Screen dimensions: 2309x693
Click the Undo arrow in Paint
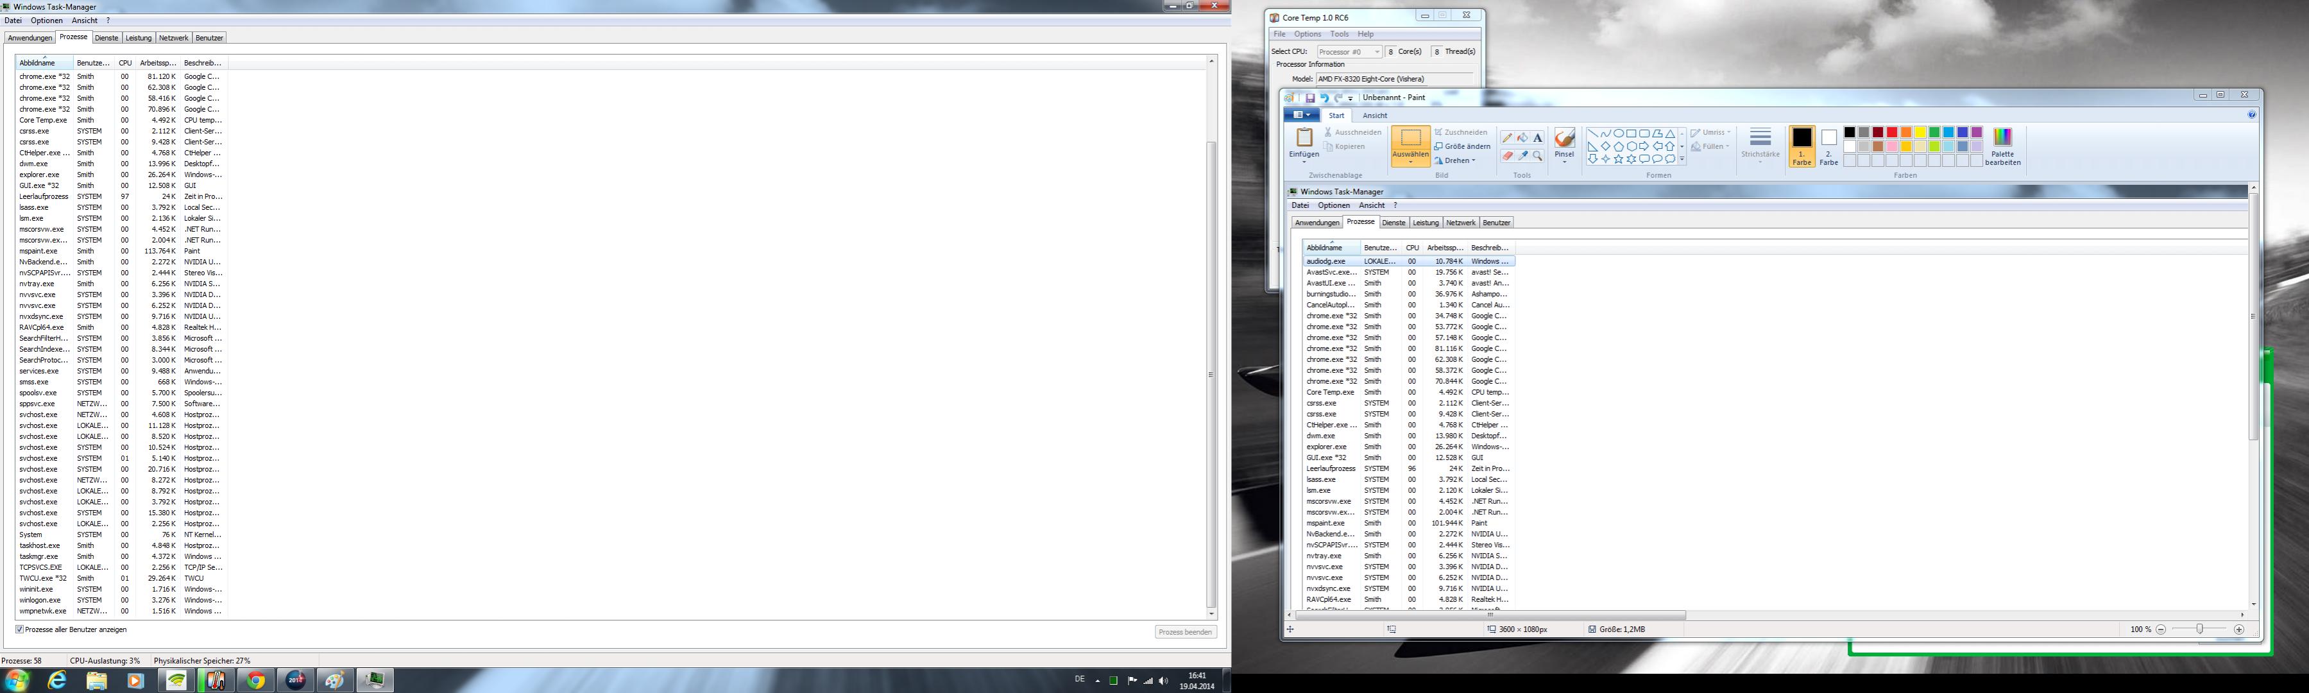1324,98
